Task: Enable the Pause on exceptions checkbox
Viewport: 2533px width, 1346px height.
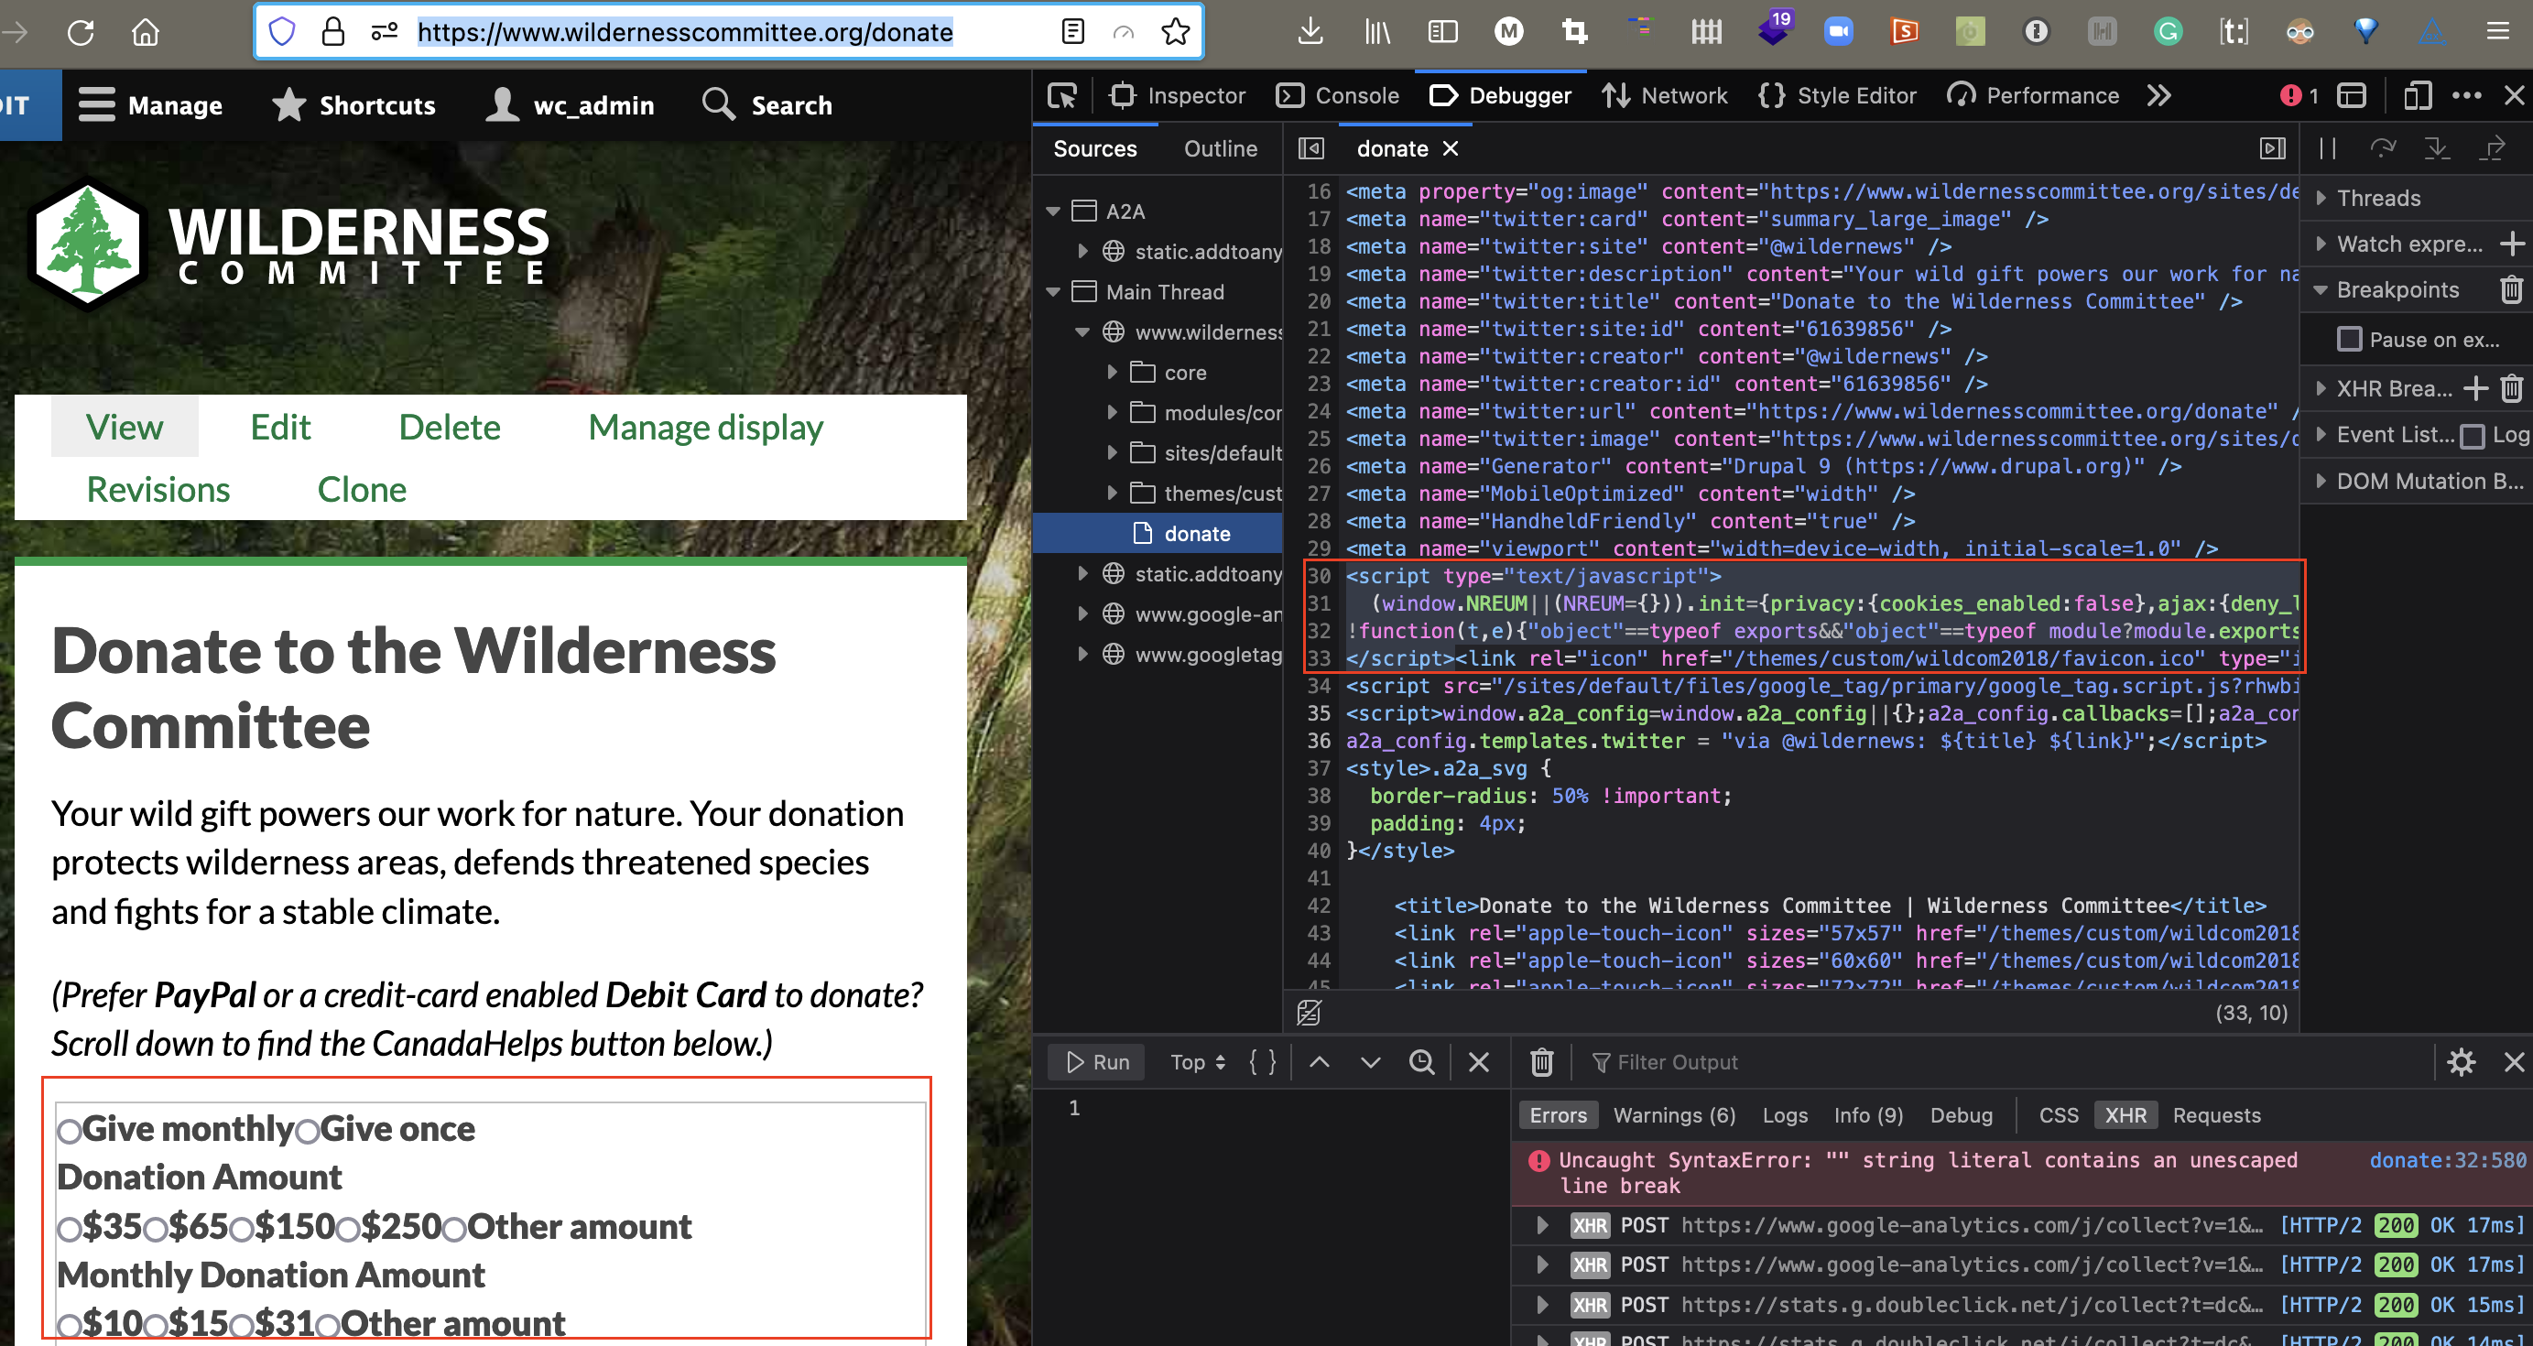Action: click(2349, 339)
